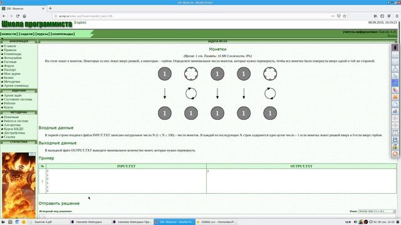Go back with Firefox back arrow

click(x=4, y=16)
